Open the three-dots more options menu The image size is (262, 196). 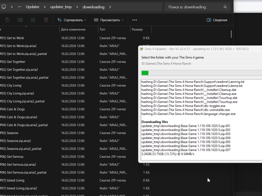click(135, 20)
